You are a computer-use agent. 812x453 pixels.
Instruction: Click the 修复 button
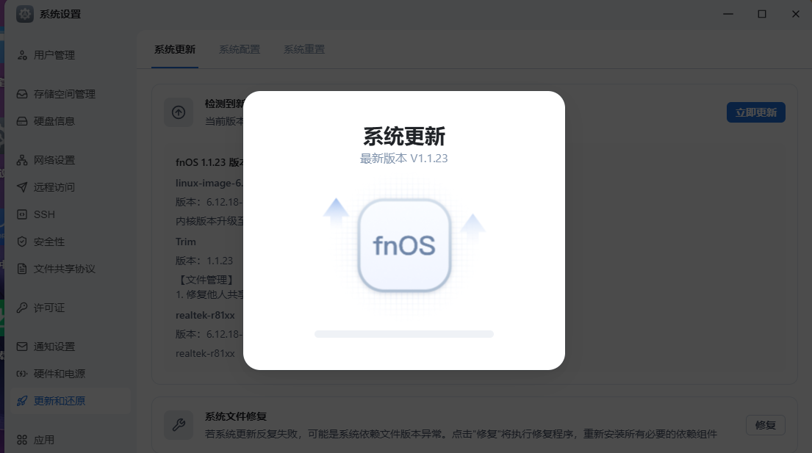coord(766,425)
